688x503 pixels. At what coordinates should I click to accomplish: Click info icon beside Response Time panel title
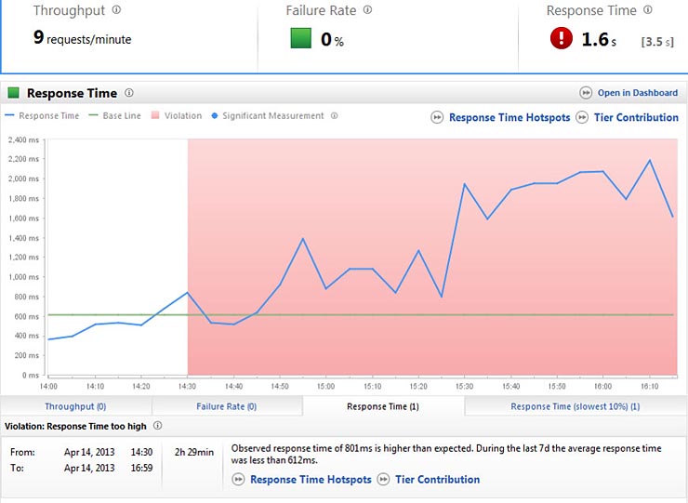[129, 93]
